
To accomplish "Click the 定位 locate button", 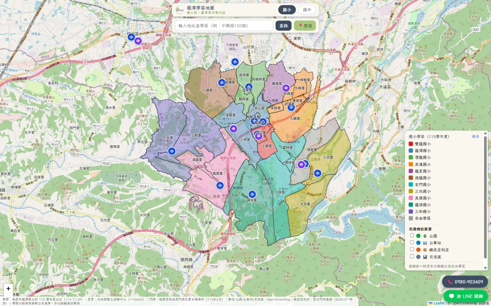I will (x=305, y=26).
